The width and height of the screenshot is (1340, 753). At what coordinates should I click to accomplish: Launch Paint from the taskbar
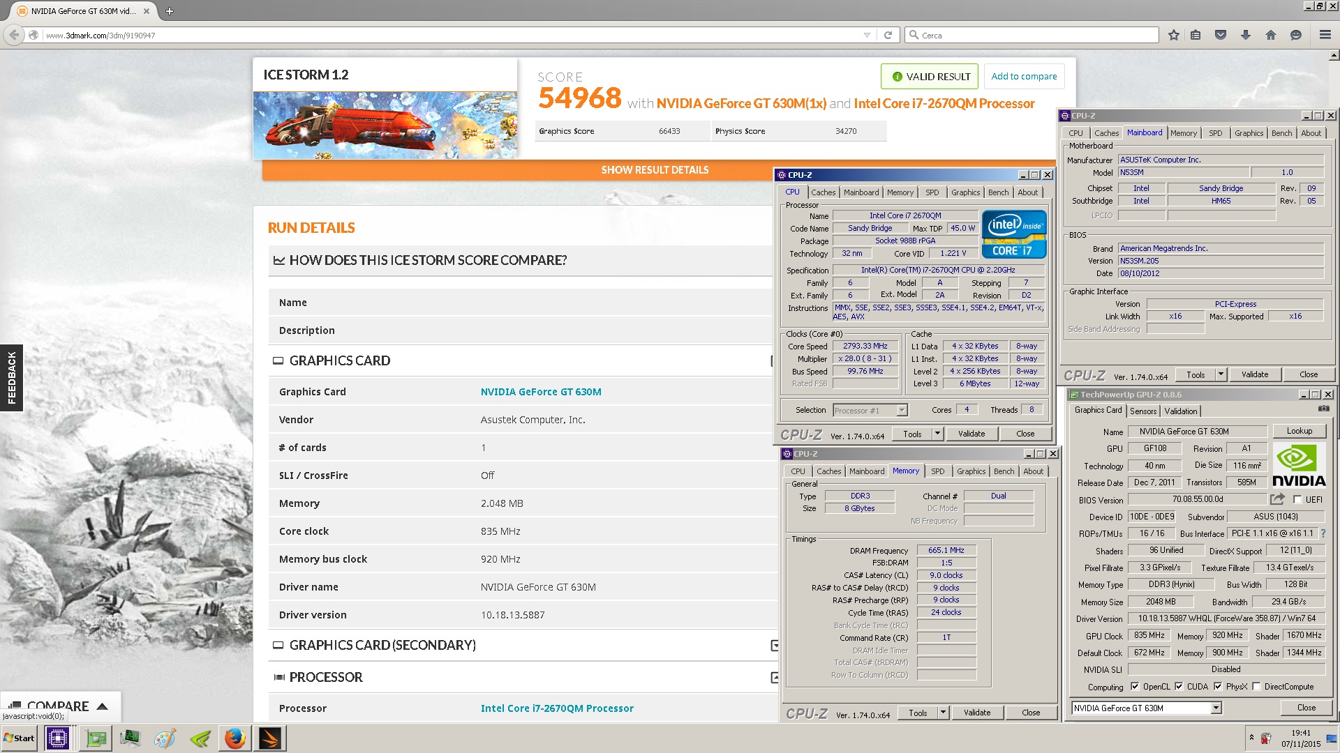click(165, 738)
